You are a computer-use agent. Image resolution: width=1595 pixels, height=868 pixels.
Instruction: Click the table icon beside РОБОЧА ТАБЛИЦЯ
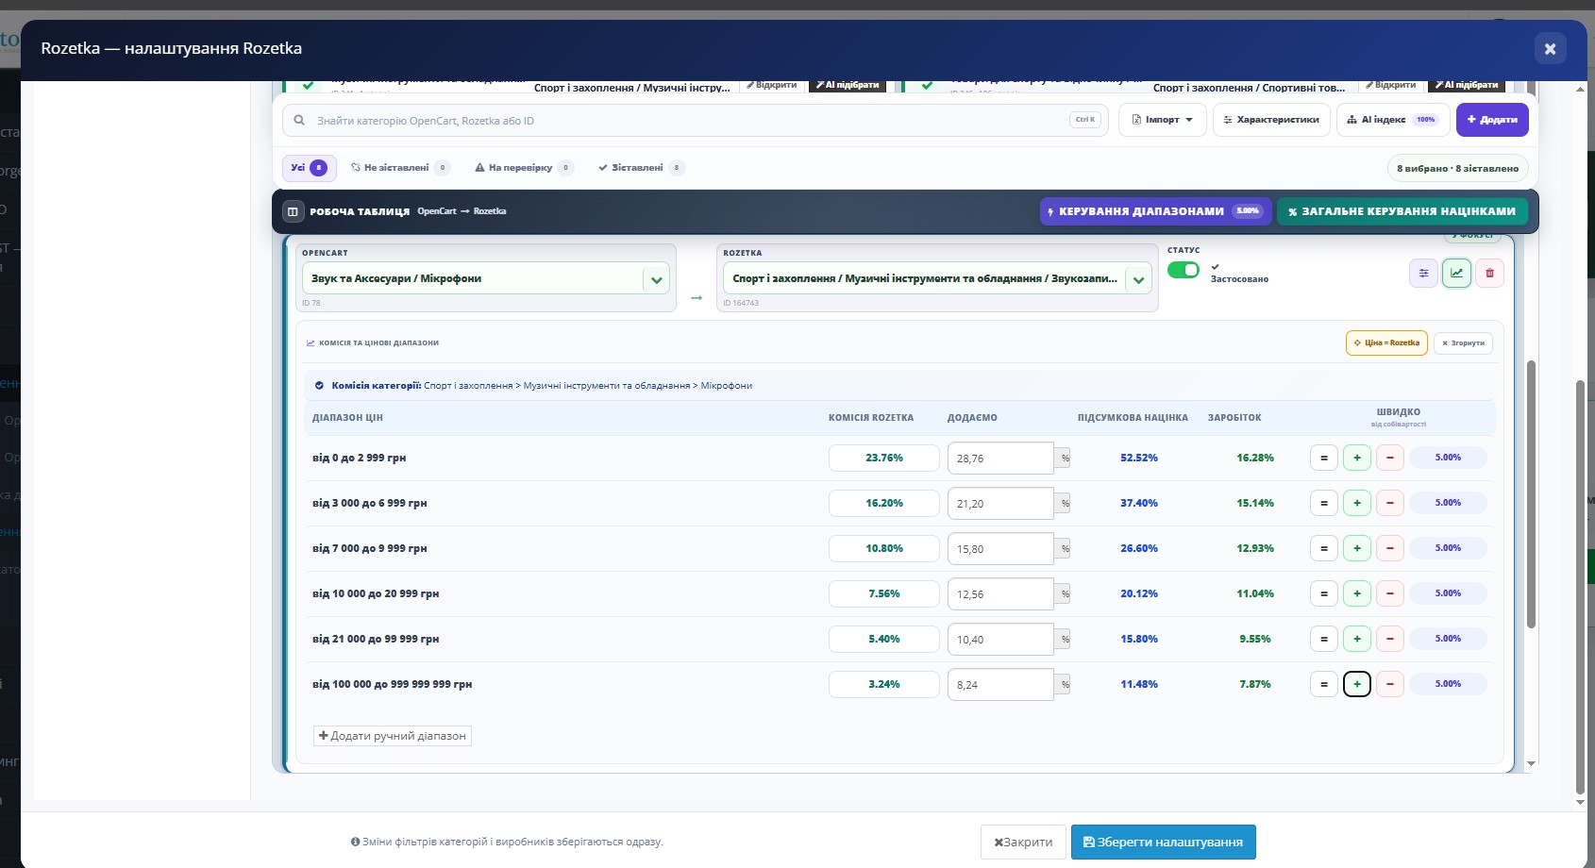tap(293, 211)
